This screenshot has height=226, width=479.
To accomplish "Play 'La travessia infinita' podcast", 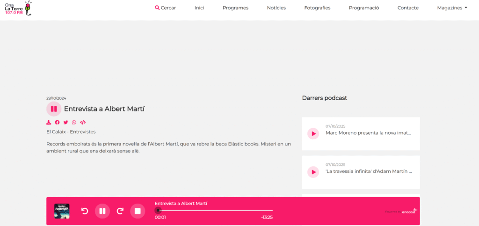I will click(x=313, y=172).
